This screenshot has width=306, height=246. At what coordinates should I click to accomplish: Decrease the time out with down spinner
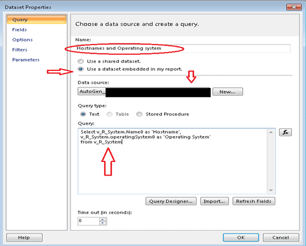click(x=103, y=223)
